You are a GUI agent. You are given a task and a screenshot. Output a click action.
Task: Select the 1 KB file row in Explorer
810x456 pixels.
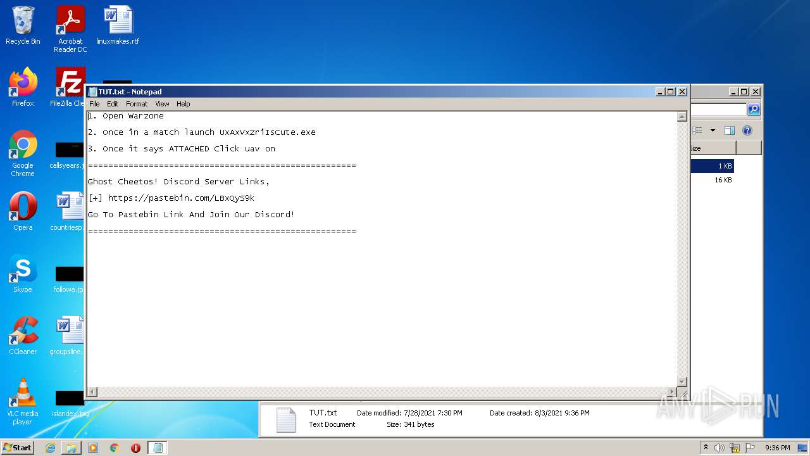[713, 166]
